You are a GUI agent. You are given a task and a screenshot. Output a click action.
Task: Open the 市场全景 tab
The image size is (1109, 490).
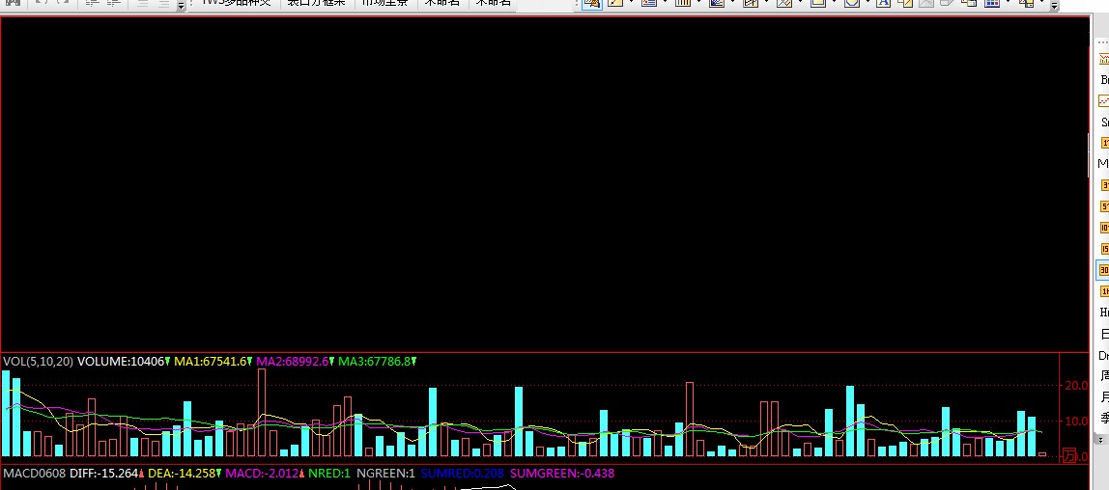click(384, 3)
